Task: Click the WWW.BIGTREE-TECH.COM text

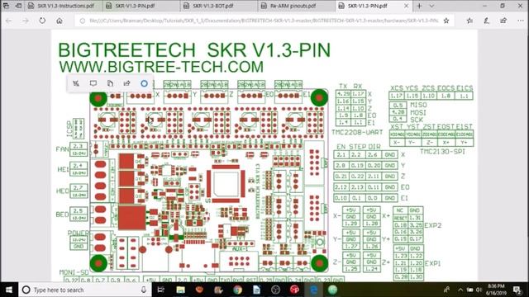Action: click(161, 66)
